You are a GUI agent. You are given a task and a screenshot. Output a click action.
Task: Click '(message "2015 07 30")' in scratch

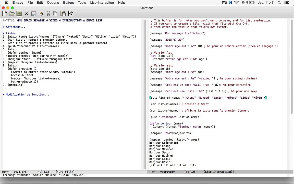[167, 40]
